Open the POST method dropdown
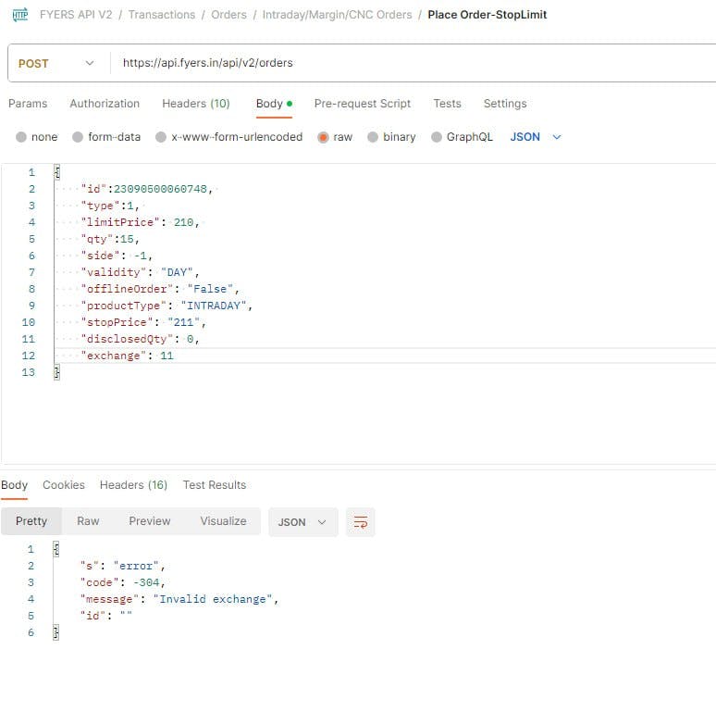 56,63
